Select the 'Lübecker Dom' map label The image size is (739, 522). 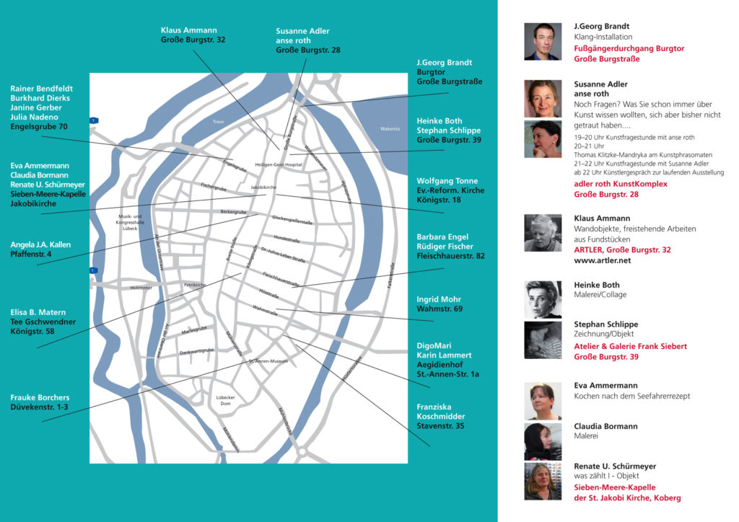(x=225, y=400)
